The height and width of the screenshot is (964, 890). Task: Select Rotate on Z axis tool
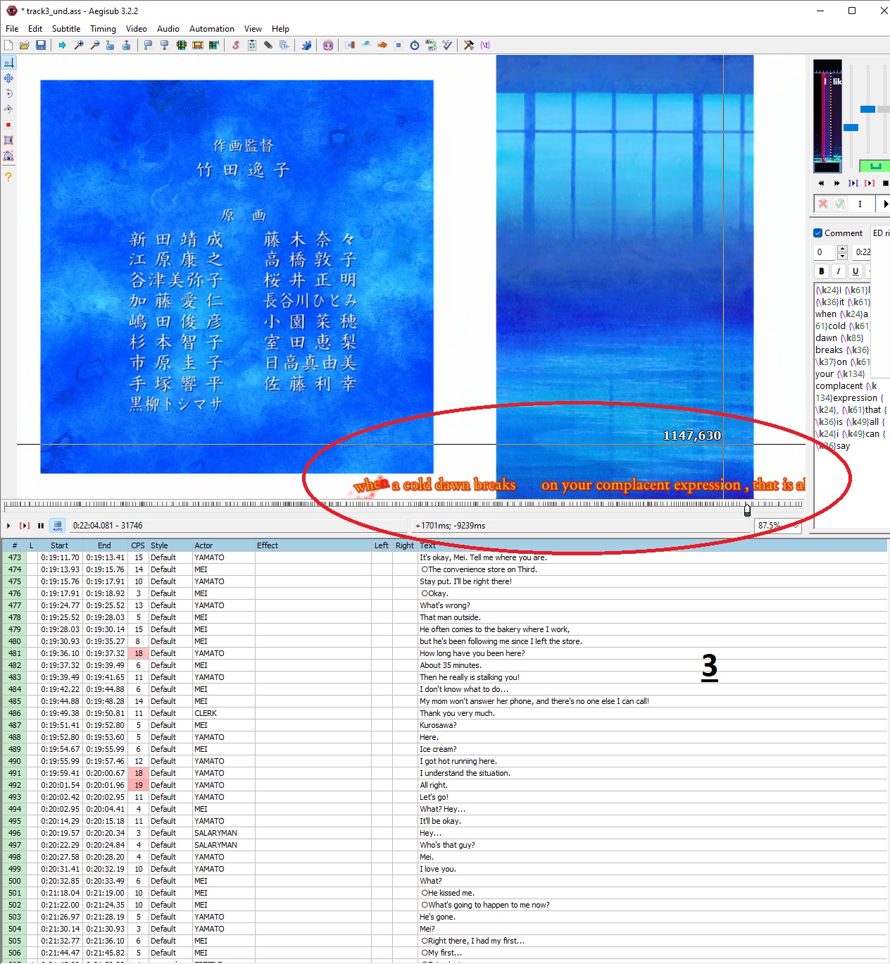pos(8,94)
